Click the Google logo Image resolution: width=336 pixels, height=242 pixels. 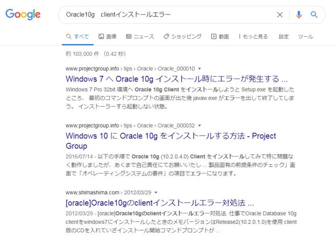pos(23,15)
